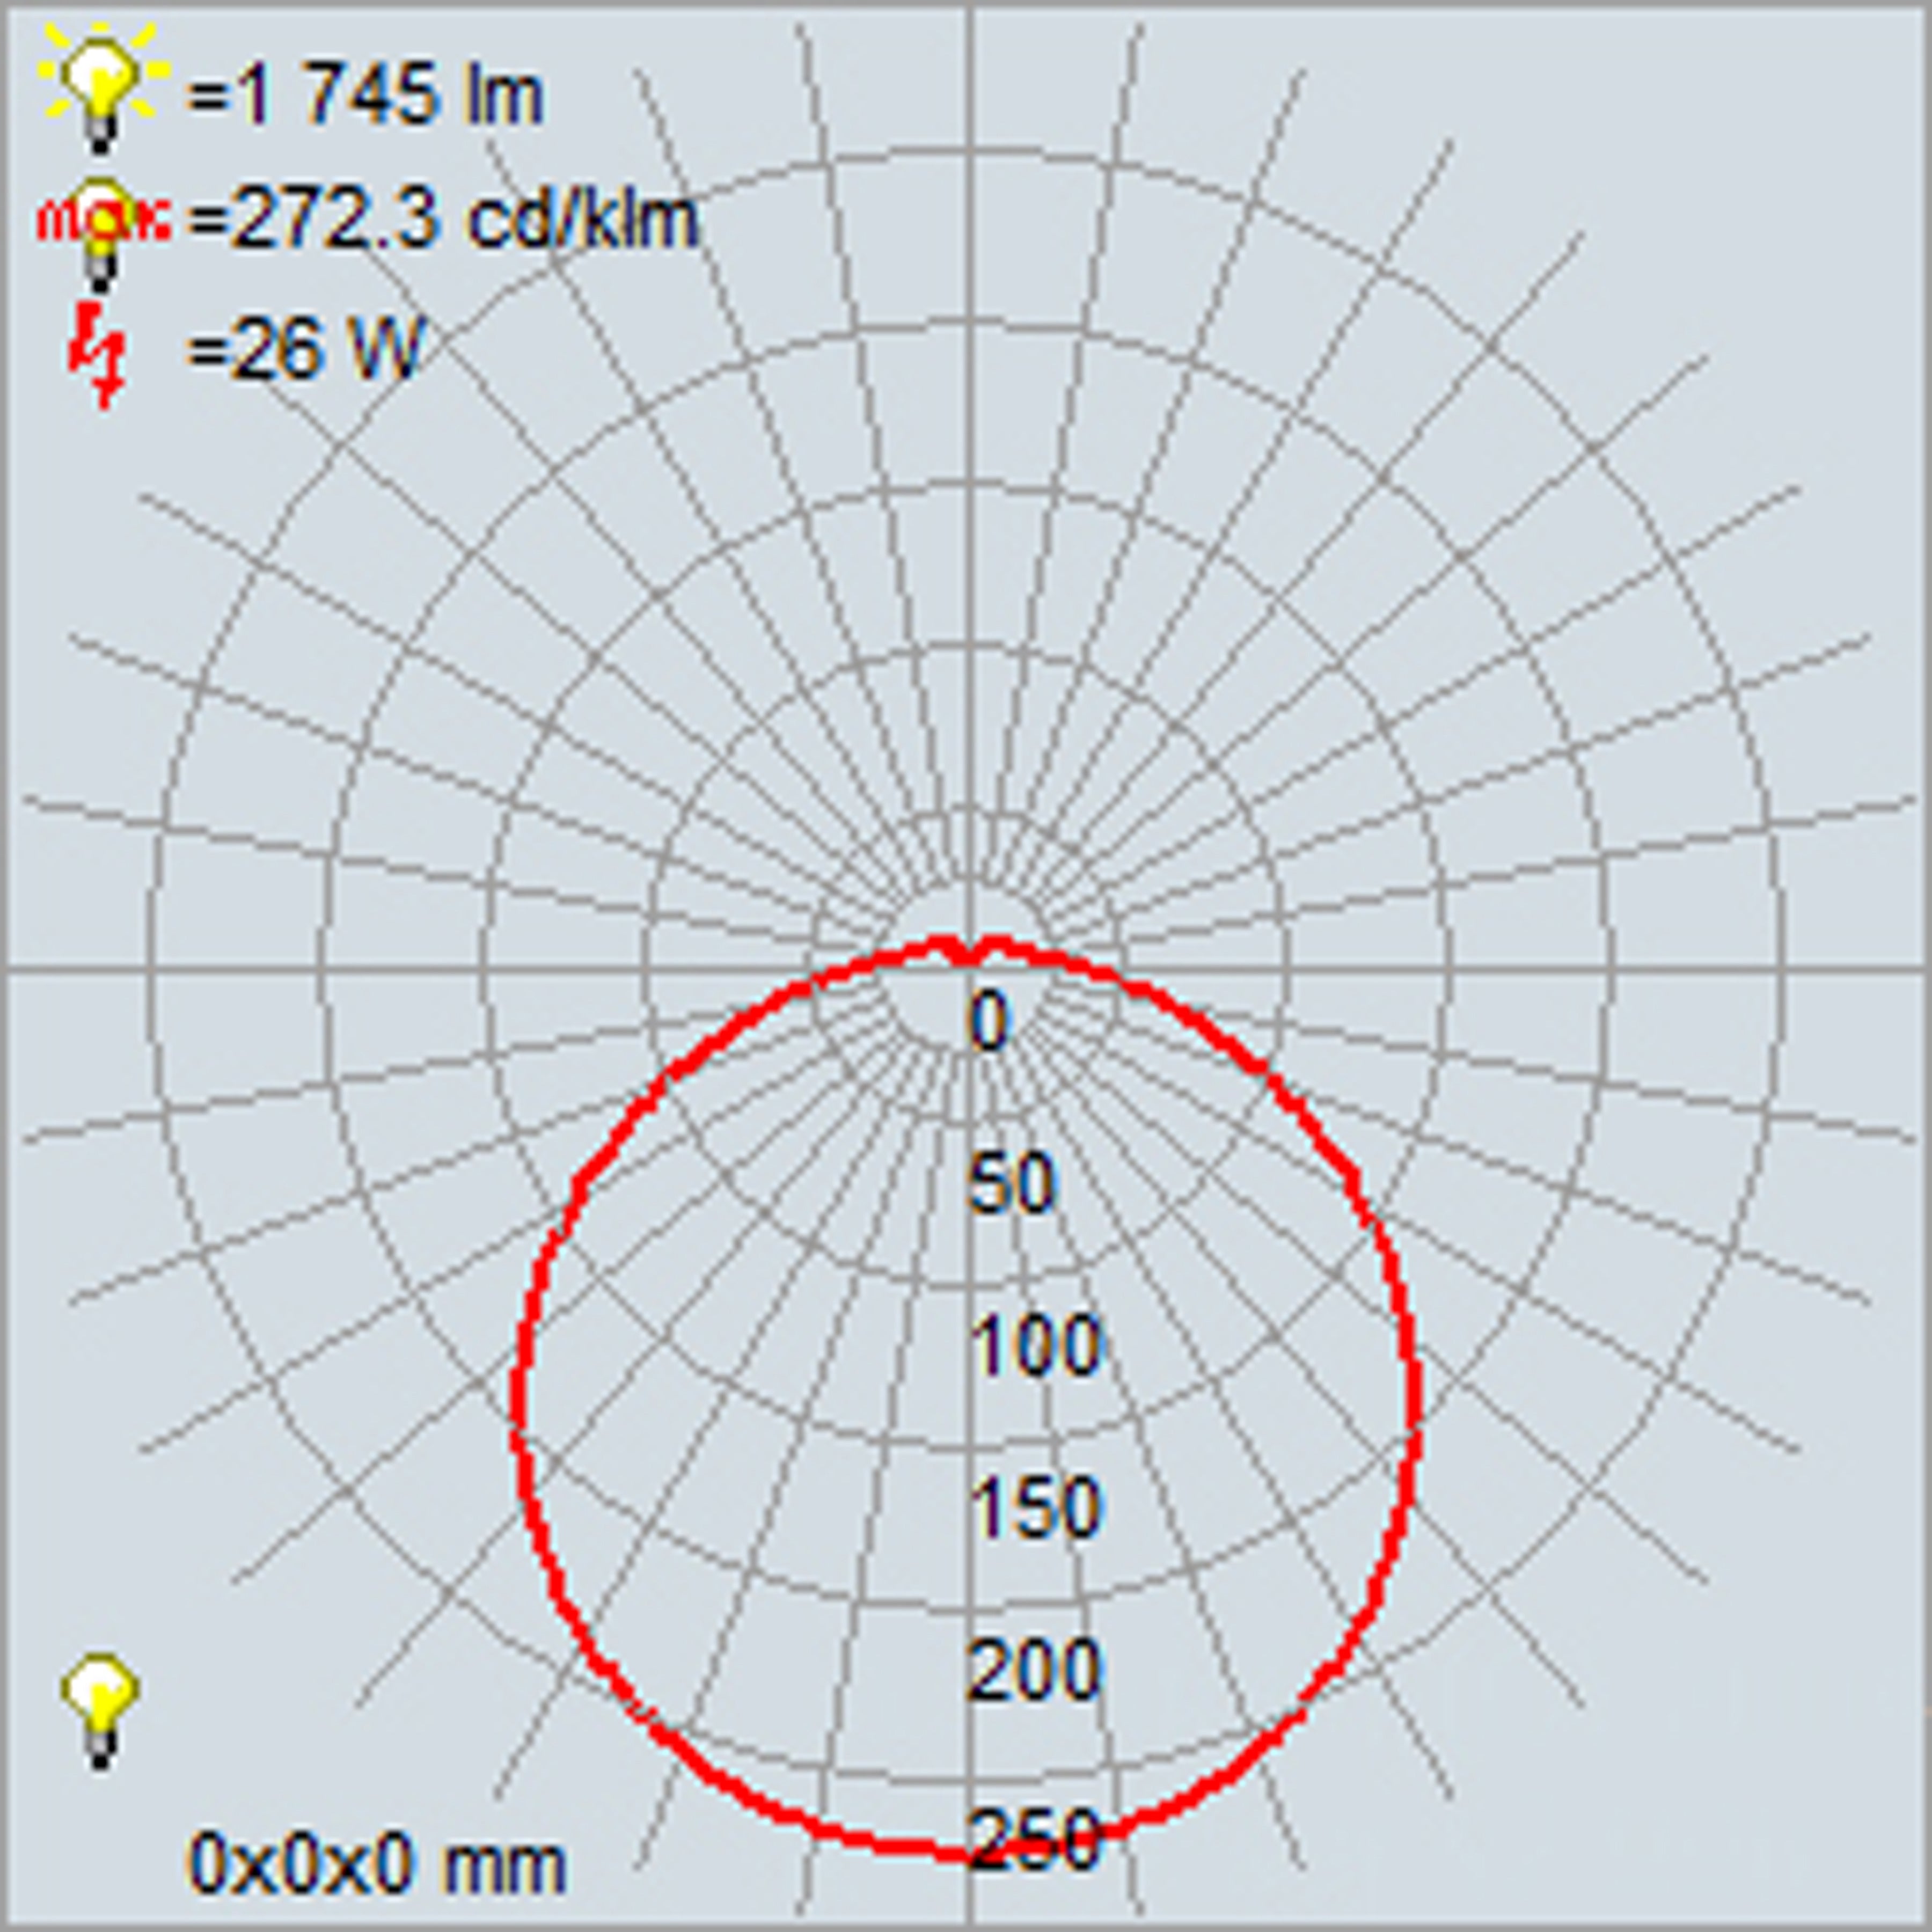The width and height of the screenshot is (1932, 1932).
Task: Click the 26 W wattage label
Action: (304, 350)
